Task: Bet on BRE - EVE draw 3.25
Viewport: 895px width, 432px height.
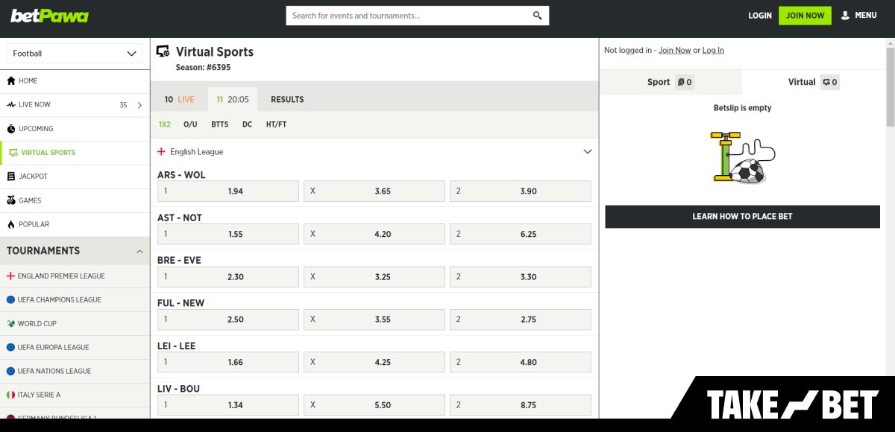Action: pyautogui.click(x=374, y=277)
